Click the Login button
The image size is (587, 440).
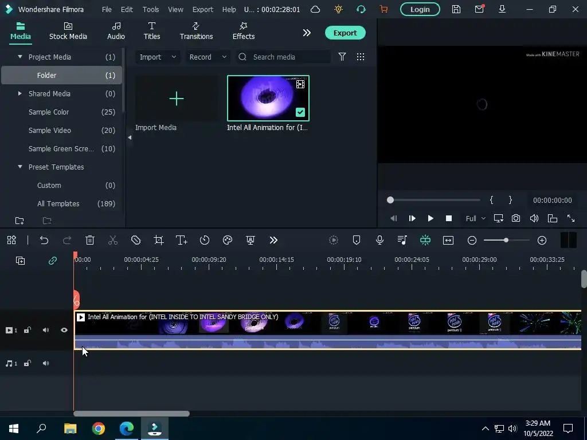(420, 9)
